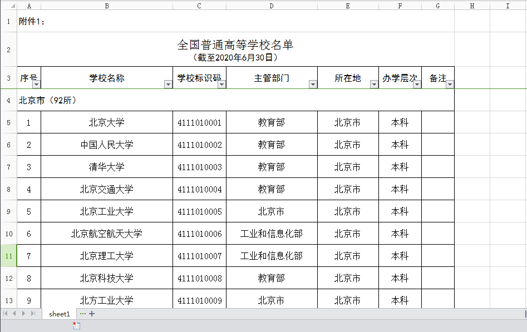Select 北京市 department in 北京工业大学 row
Viewport: 527px width, 332px height.
[272, 211]
